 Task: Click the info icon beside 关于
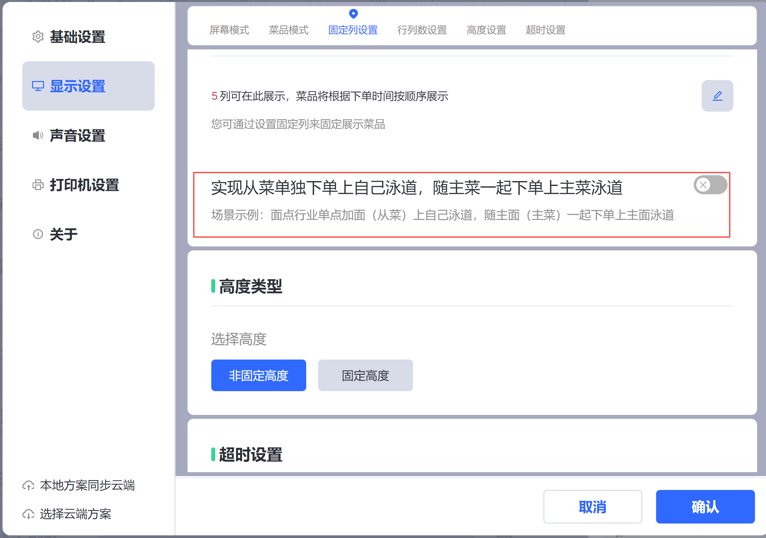pyautogui.click(x=38, y=234)
